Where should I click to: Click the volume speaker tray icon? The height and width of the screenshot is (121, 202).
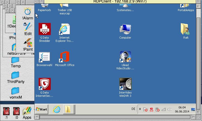click(x=169, y=109)
